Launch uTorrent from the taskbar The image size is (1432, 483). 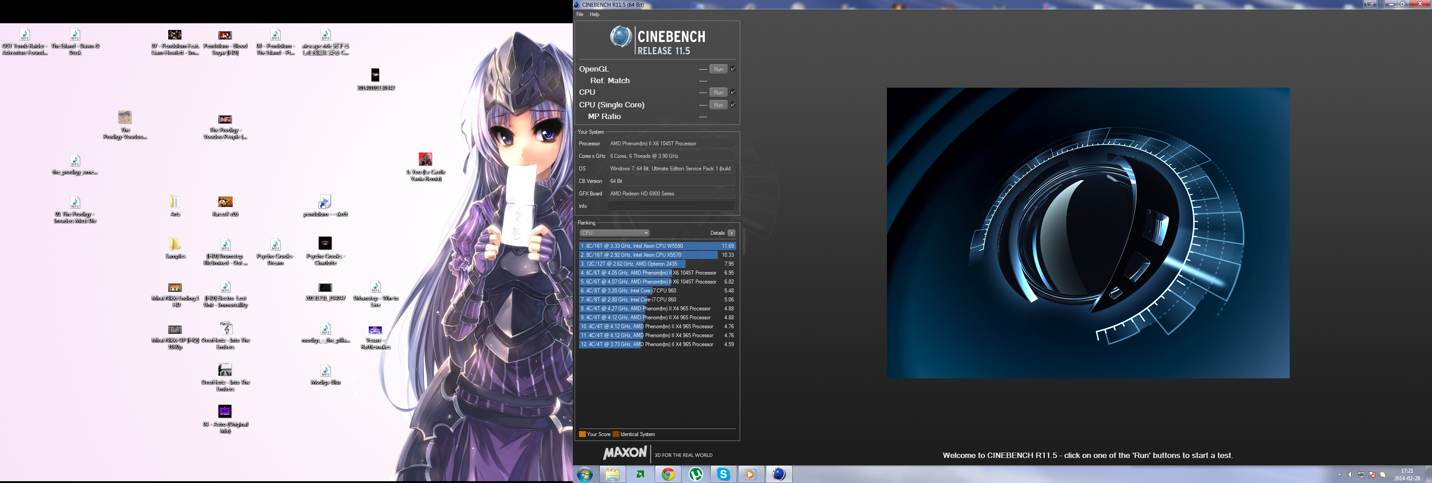pyautogui.click(x=696, y=474)
